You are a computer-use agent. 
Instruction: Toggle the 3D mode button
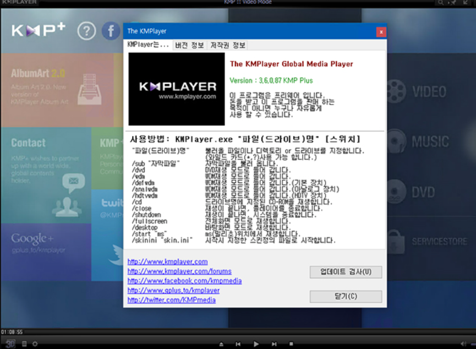(x=10, y=343)
